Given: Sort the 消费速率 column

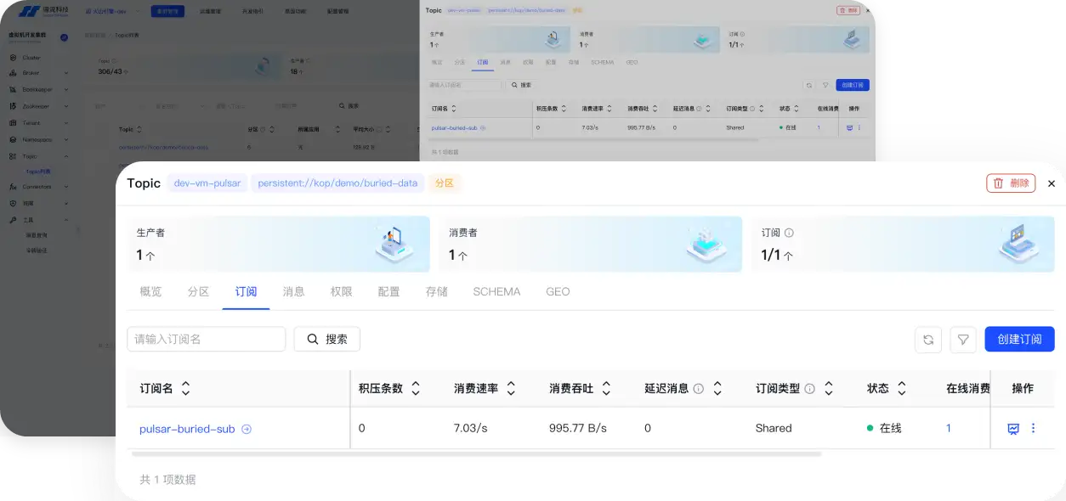Looking at the screenshot, I should (510, 388).
